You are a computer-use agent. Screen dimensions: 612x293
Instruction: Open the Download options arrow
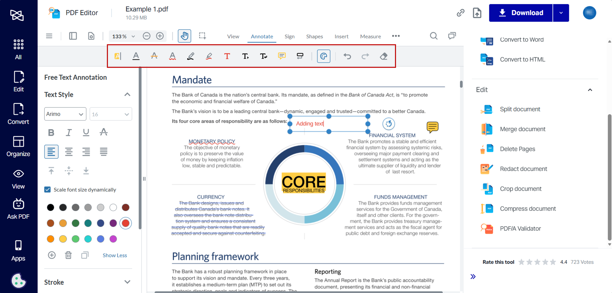tap(561, 13)
